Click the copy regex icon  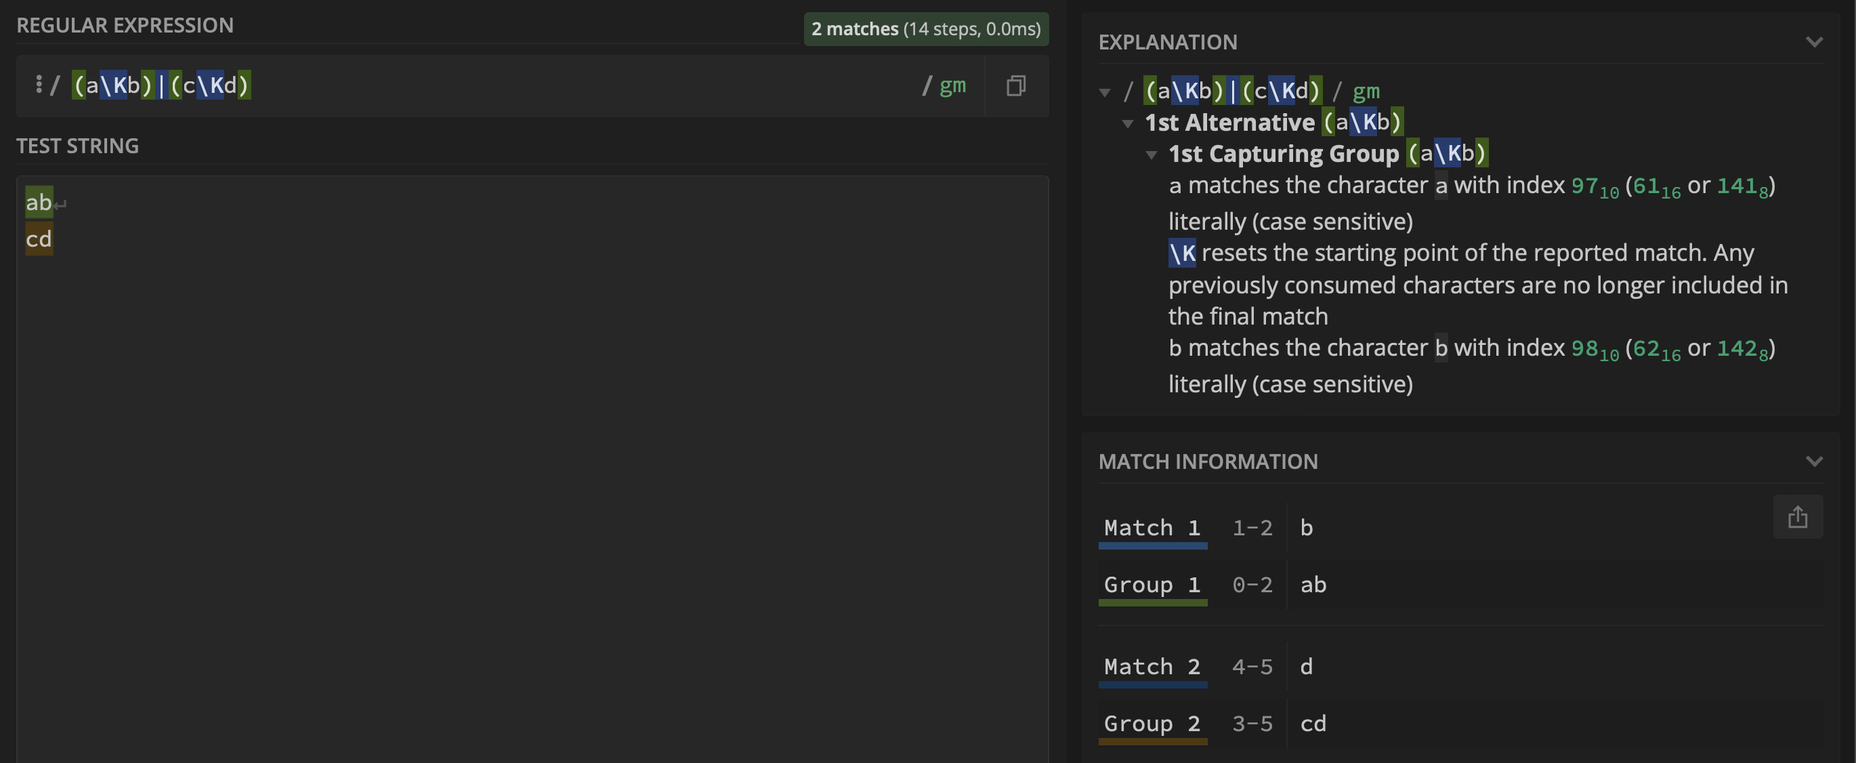coord(1015,85)
